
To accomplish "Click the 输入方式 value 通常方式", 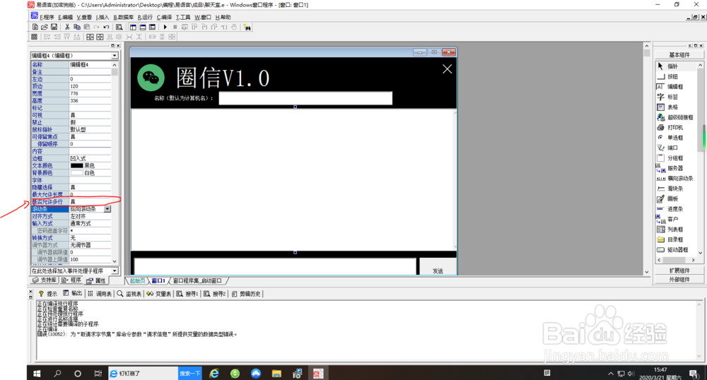I will point(90,223).
